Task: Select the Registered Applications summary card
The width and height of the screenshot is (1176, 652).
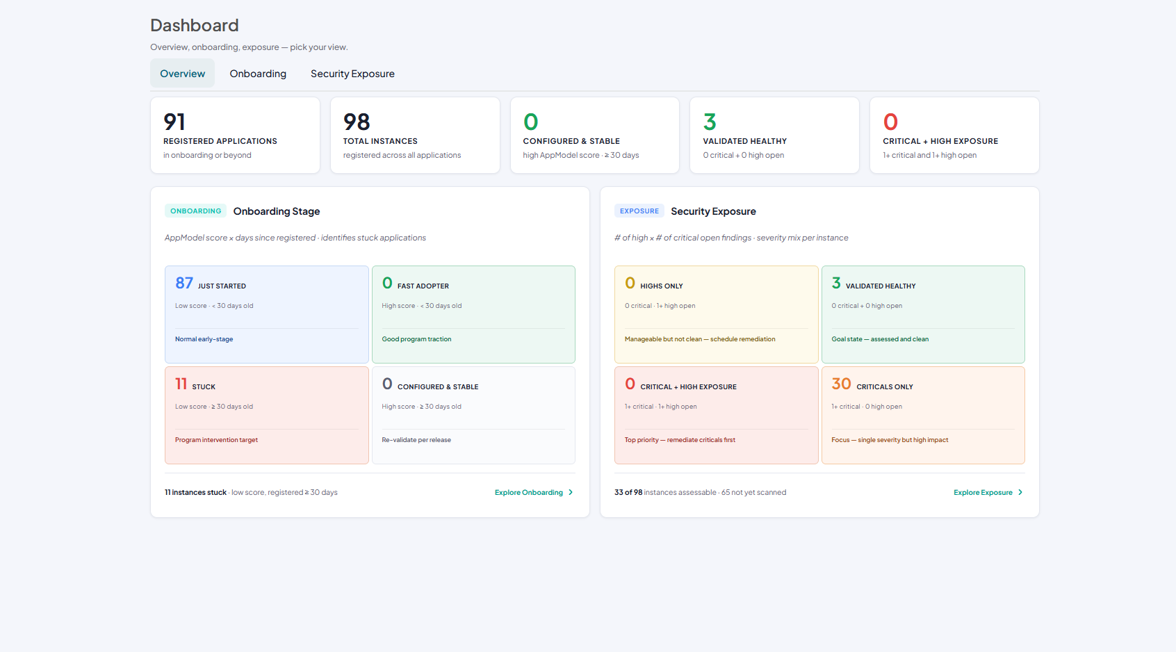Action: (x=235, y=135)
